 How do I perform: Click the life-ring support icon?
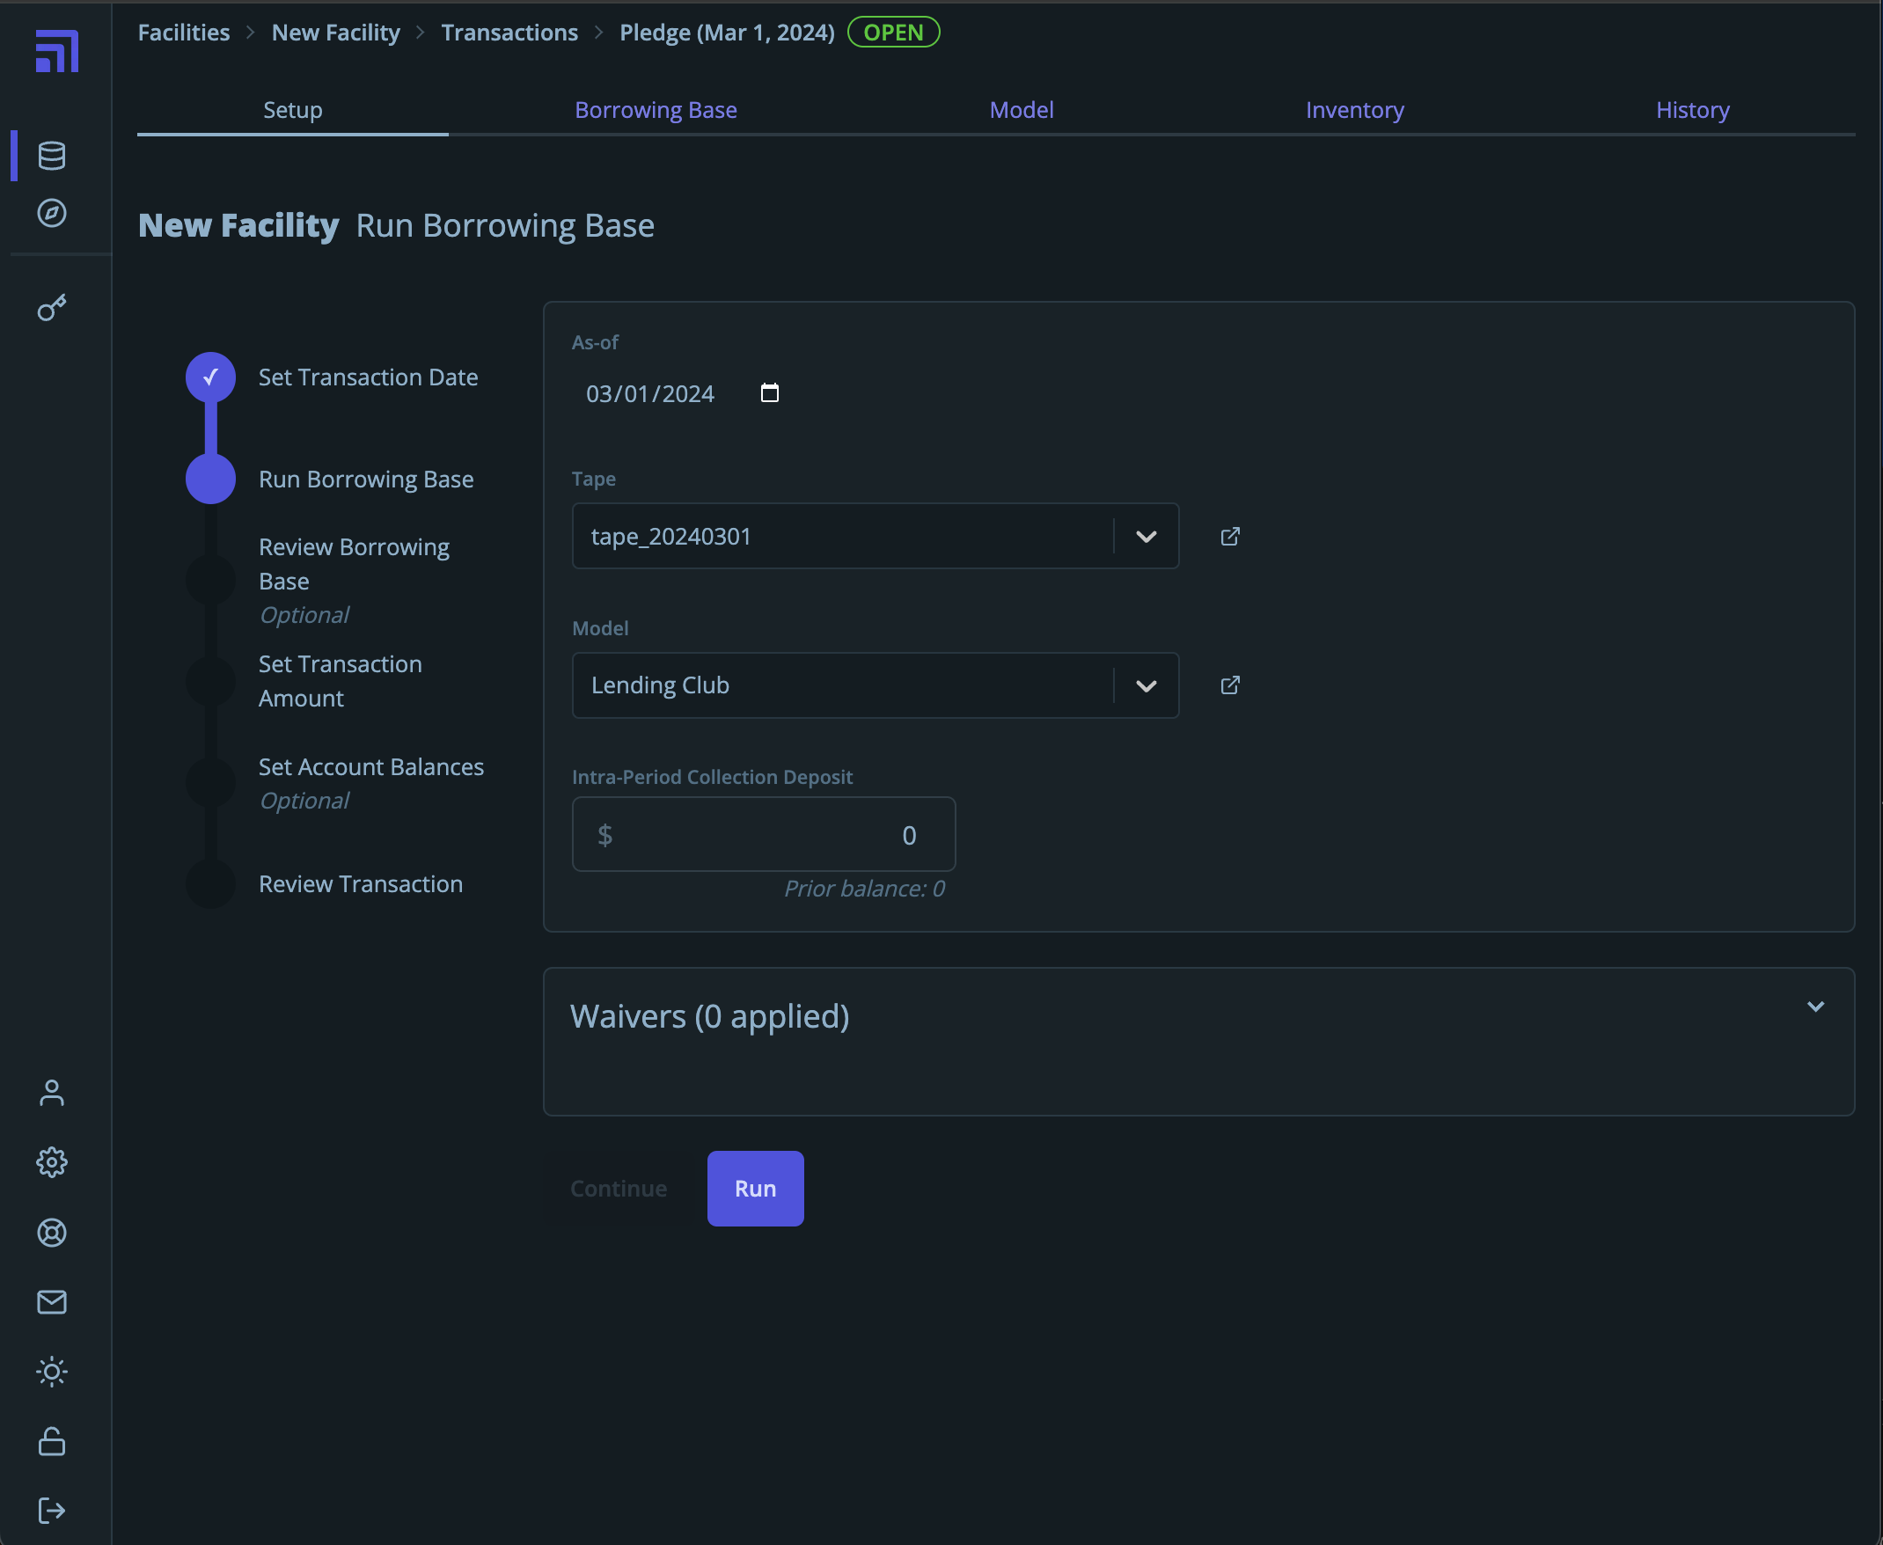coord(52,1233)
